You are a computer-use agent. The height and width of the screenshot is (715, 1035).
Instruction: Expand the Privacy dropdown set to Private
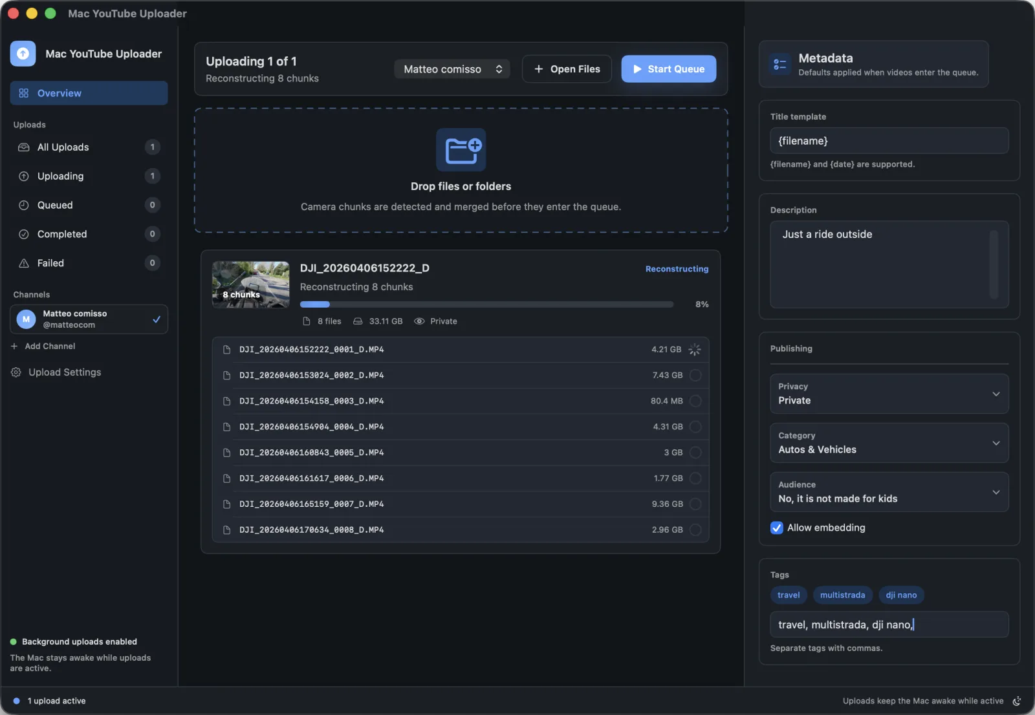(889, 394)
